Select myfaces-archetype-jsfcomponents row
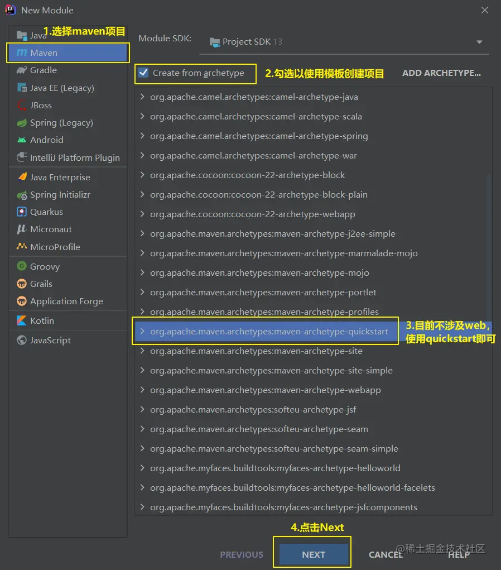501x570 pixels. click(314, 507)
